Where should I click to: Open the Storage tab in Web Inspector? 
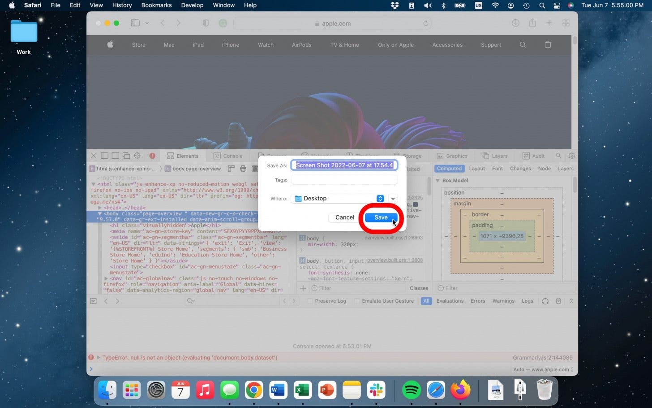click(x=407, y=156)
